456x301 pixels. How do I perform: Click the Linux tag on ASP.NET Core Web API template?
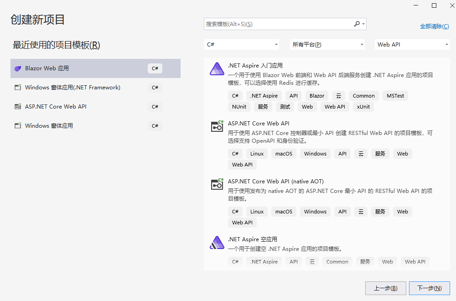(x=257, y=154)
